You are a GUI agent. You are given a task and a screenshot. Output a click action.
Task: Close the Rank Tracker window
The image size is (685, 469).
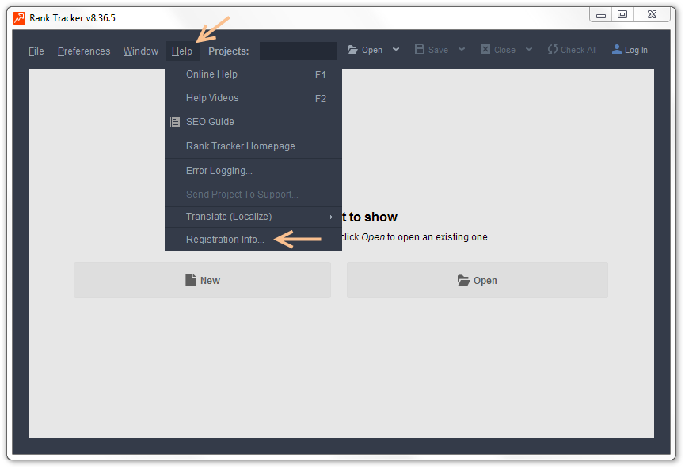(x=653, y=14)
